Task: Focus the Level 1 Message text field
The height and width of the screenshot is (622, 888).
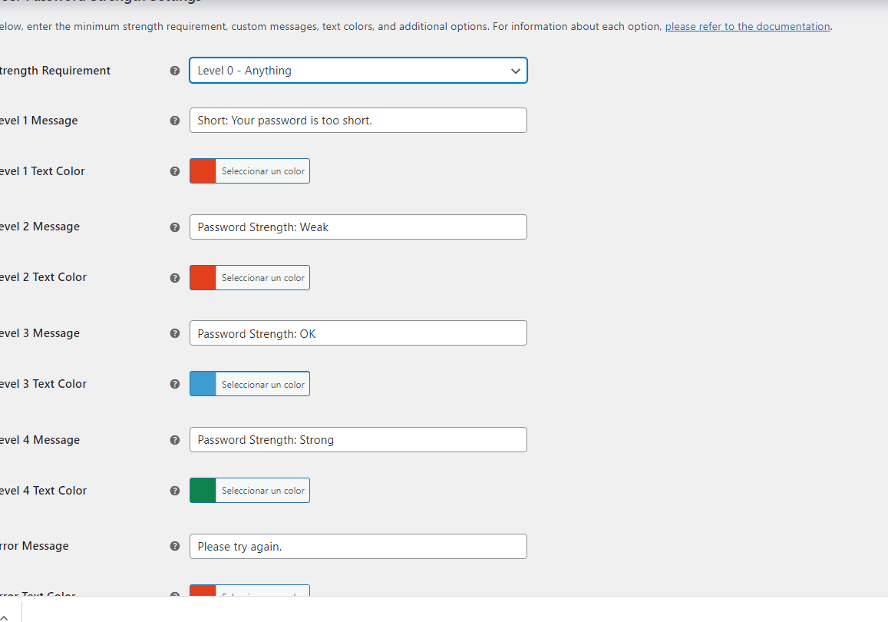Action: pos(358,120)
